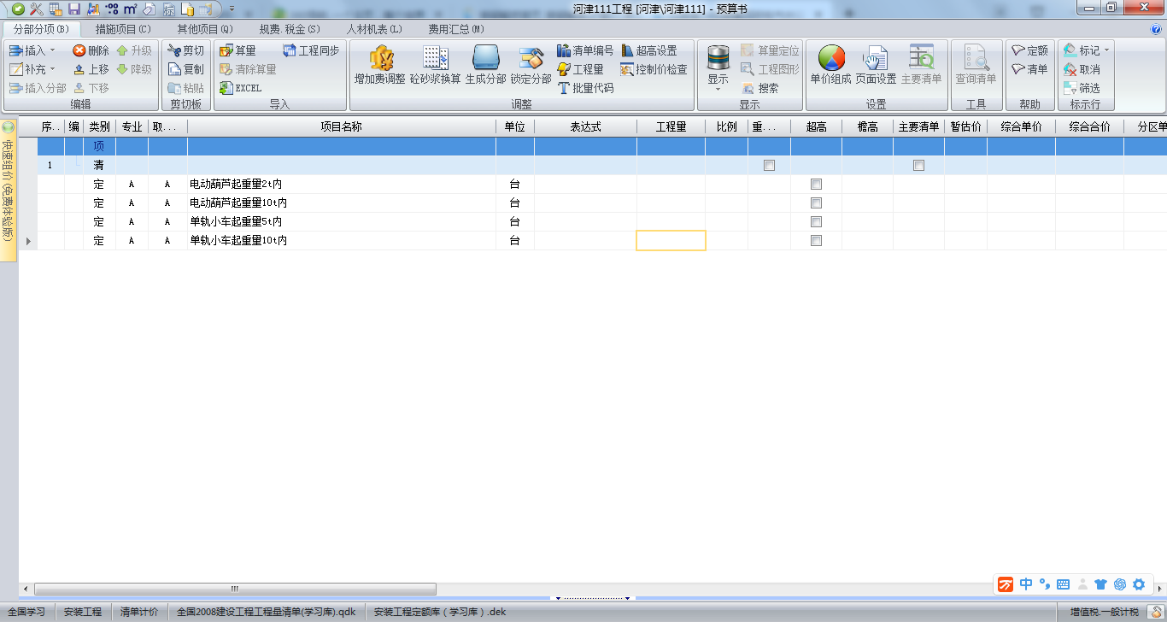Viewport: 1167px width, 622px height.
Task: Click 算量 import button
Action: [238, 50]
